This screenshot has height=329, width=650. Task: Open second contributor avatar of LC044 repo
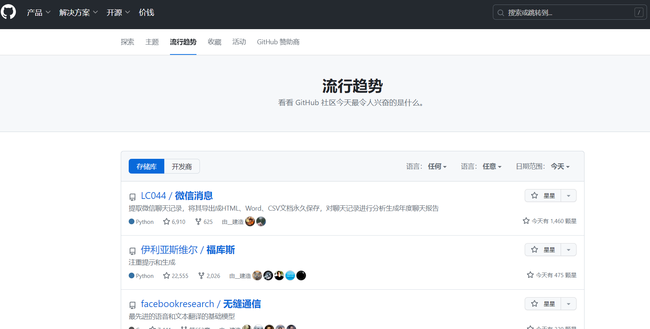[261, 221]
